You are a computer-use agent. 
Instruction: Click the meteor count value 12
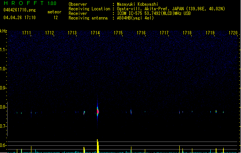pyautogui.click(x=56, y=18)
